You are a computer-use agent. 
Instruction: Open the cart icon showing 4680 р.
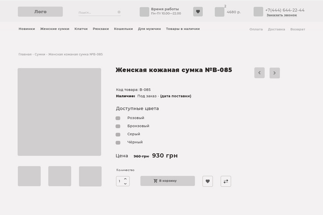(x=219, y=12)
